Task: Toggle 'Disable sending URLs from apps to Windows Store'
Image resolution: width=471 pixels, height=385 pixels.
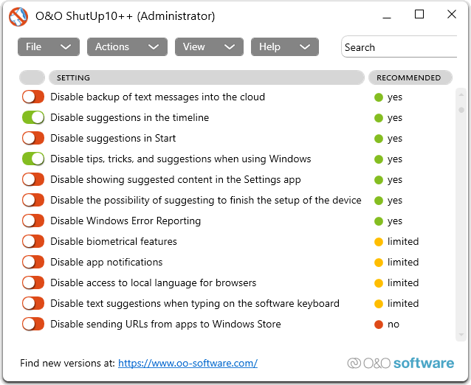Action: 33,324
